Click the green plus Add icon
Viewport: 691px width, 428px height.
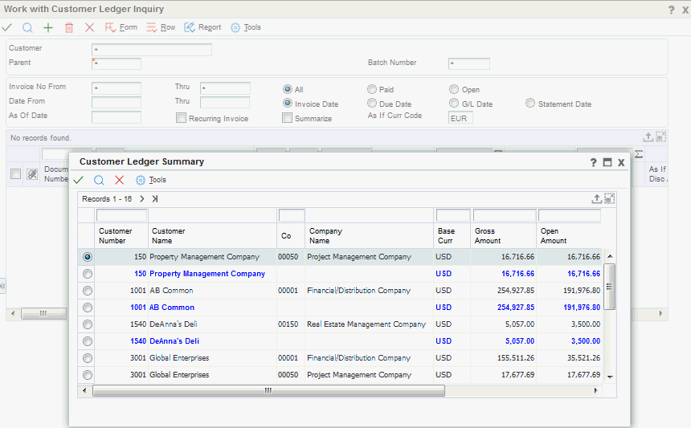[x=48, y=27]
